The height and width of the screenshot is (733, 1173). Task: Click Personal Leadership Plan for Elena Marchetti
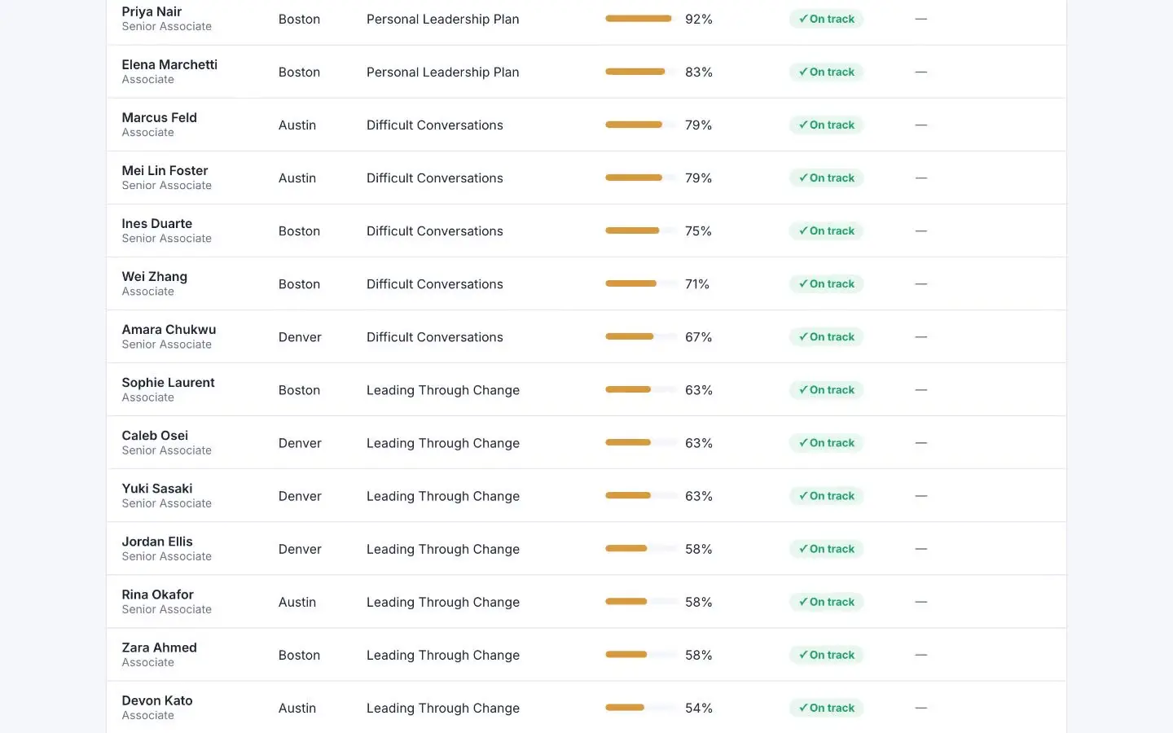(x=442, y=72)
